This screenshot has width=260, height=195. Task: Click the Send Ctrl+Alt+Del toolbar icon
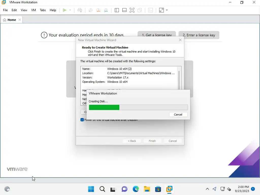click(80, 10)
